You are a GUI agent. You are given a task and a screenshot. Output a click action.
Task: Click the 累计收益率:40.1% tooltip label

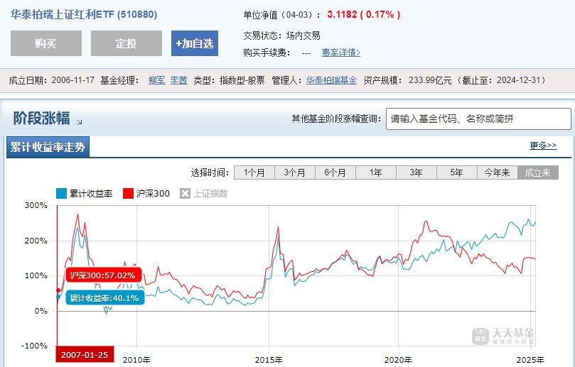point(104,297)
